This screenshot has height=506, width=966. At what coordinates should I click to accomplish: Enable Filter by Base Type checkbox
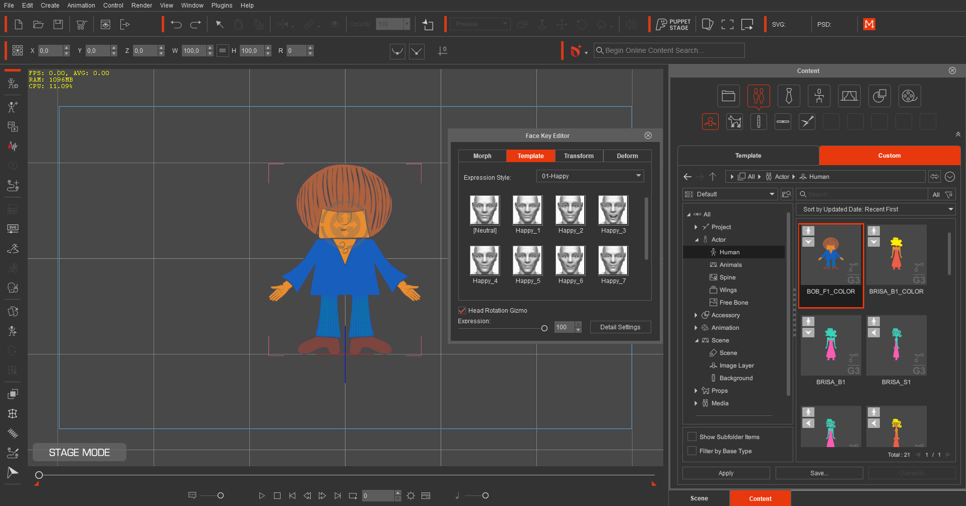coord(692,451)
